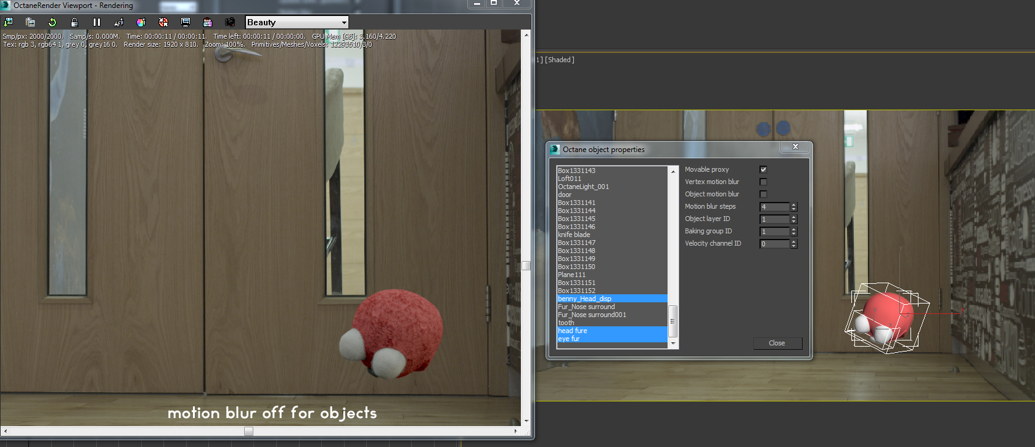Select eye fur in the object list
The width and height of the screenshot is (1035, 447).
click(612, 339)
